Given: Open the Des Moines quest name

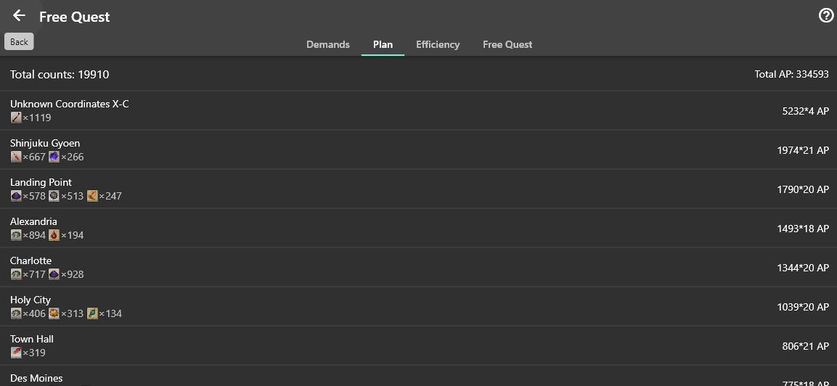Looking at the screenshot, I should (36, 378).
